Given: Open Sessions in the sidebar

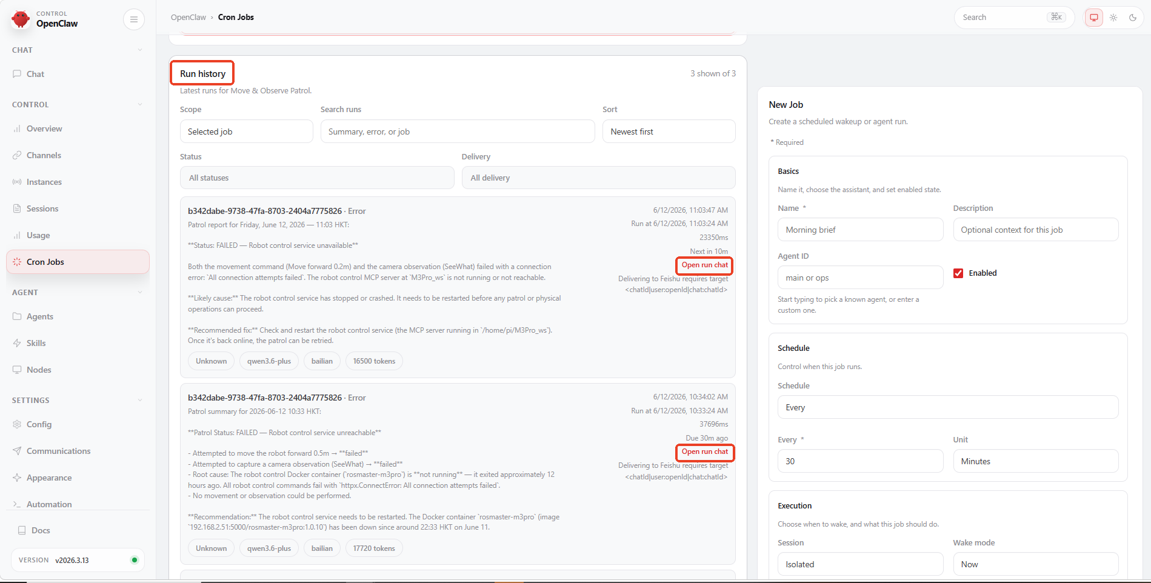Looking at the screenshot, I should coord(78,208).
